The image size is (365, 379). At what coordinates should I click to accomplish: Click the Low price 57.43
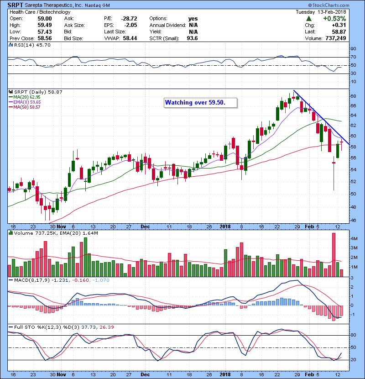tap(45, 32)
